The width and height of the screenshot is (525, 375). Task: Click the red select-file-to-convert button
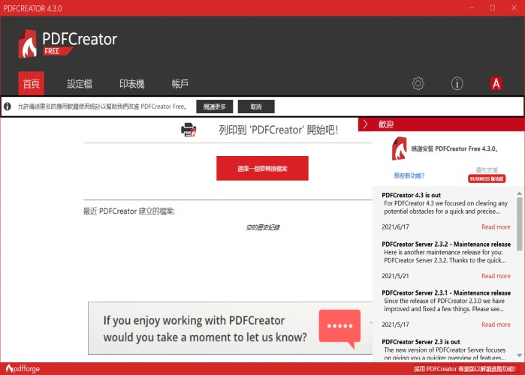[263, 169]
